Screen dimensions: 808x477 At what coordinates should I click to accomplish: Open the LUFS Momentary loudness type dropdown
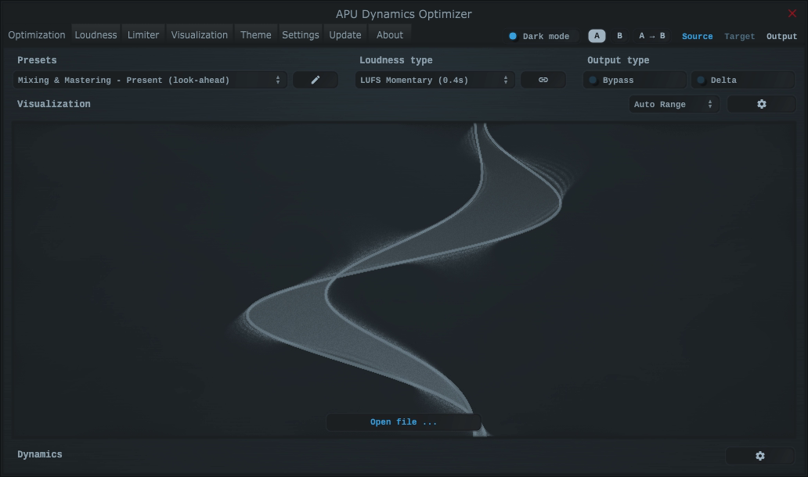(x=435, y=80)
